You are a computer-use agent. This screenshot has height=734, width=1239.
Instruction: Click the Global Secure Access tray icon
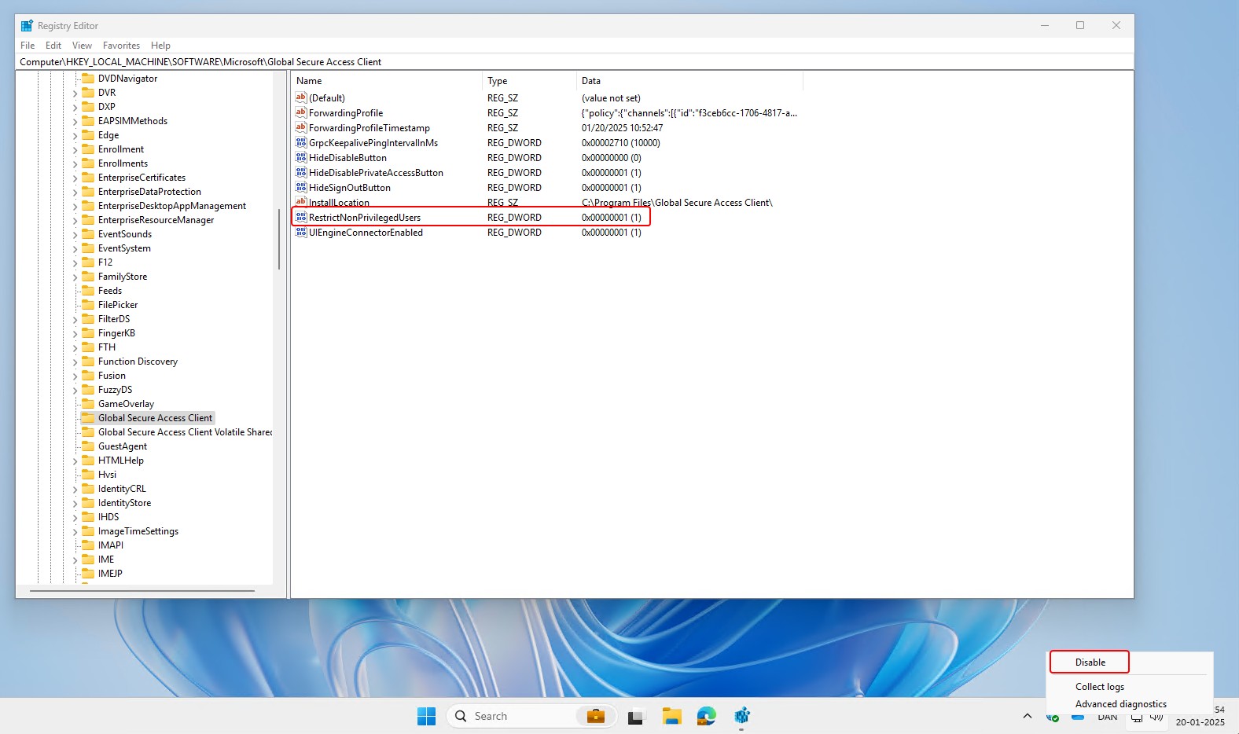point(1052,717)
